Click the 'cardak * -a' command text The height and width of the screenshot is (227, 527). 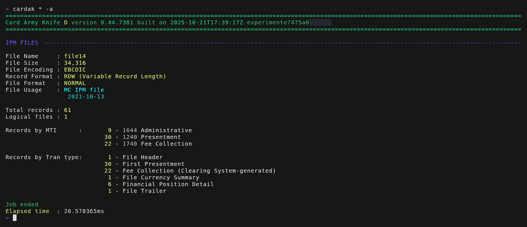pos(33,9)
